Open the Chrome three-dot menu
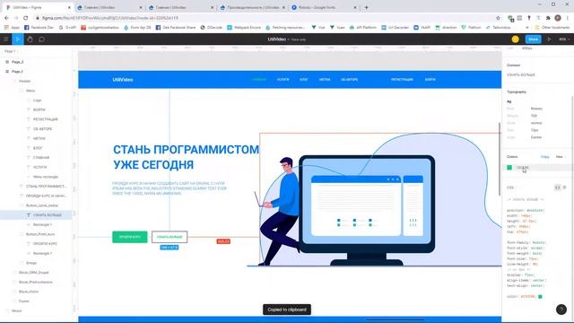This screenshot has width=574, height=323. click(x=568, y=18)
